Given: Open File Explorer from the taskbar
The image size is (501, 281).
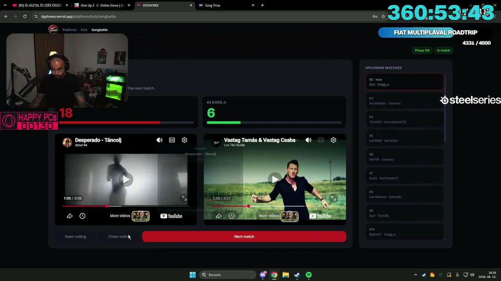Looking at the screenshot, I should [x=286, y=275].
